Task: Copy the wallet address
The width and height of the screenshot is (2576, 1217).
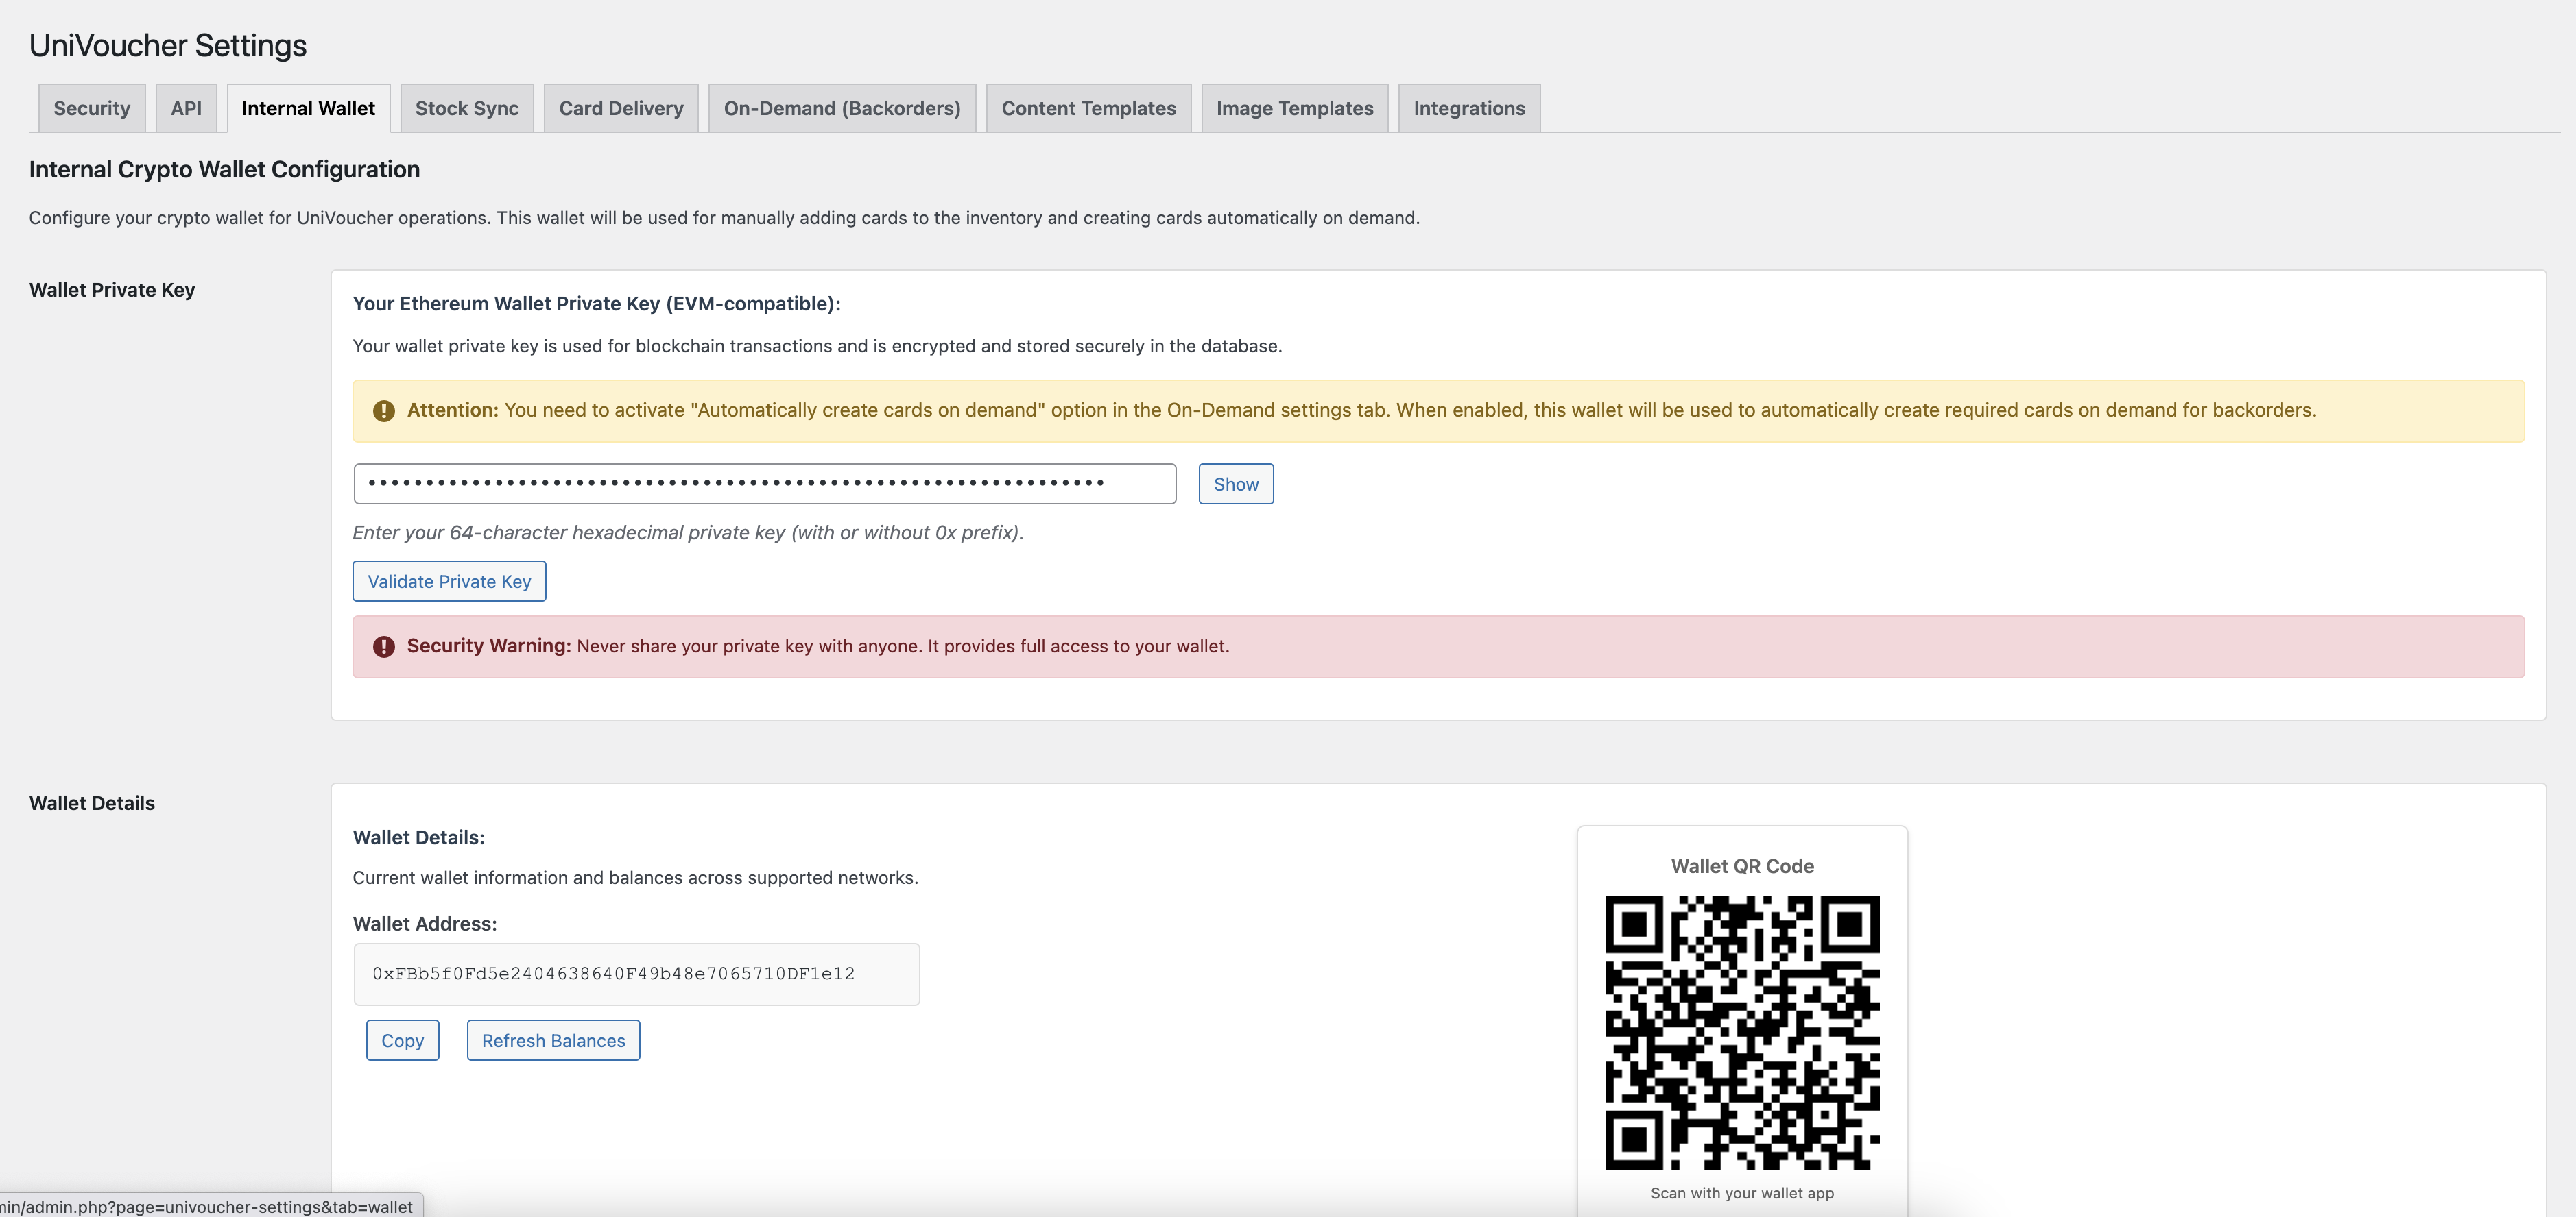Action: [x=402, y=1040]
